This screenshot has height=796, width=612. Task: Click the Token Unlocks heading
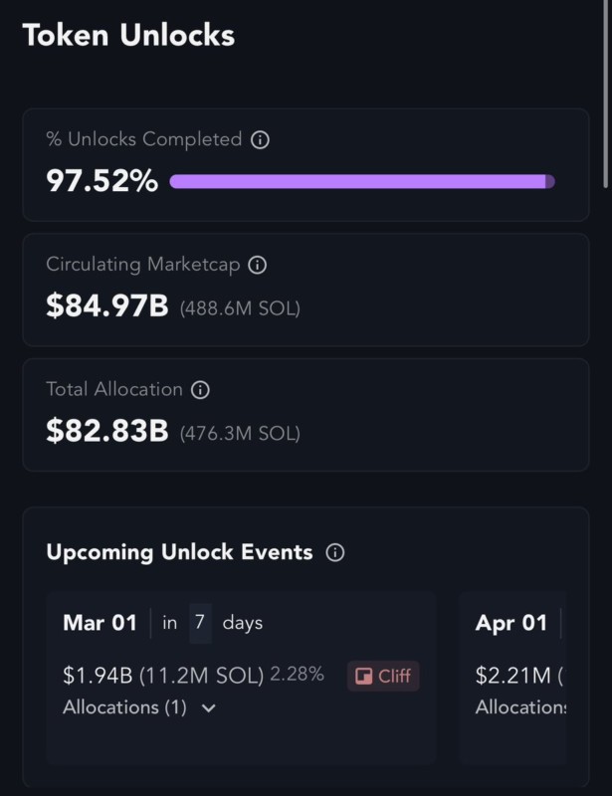128,36
